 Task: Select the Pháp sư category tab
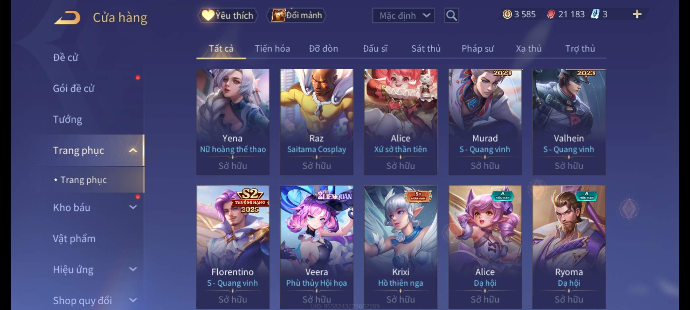click(478, 49)
